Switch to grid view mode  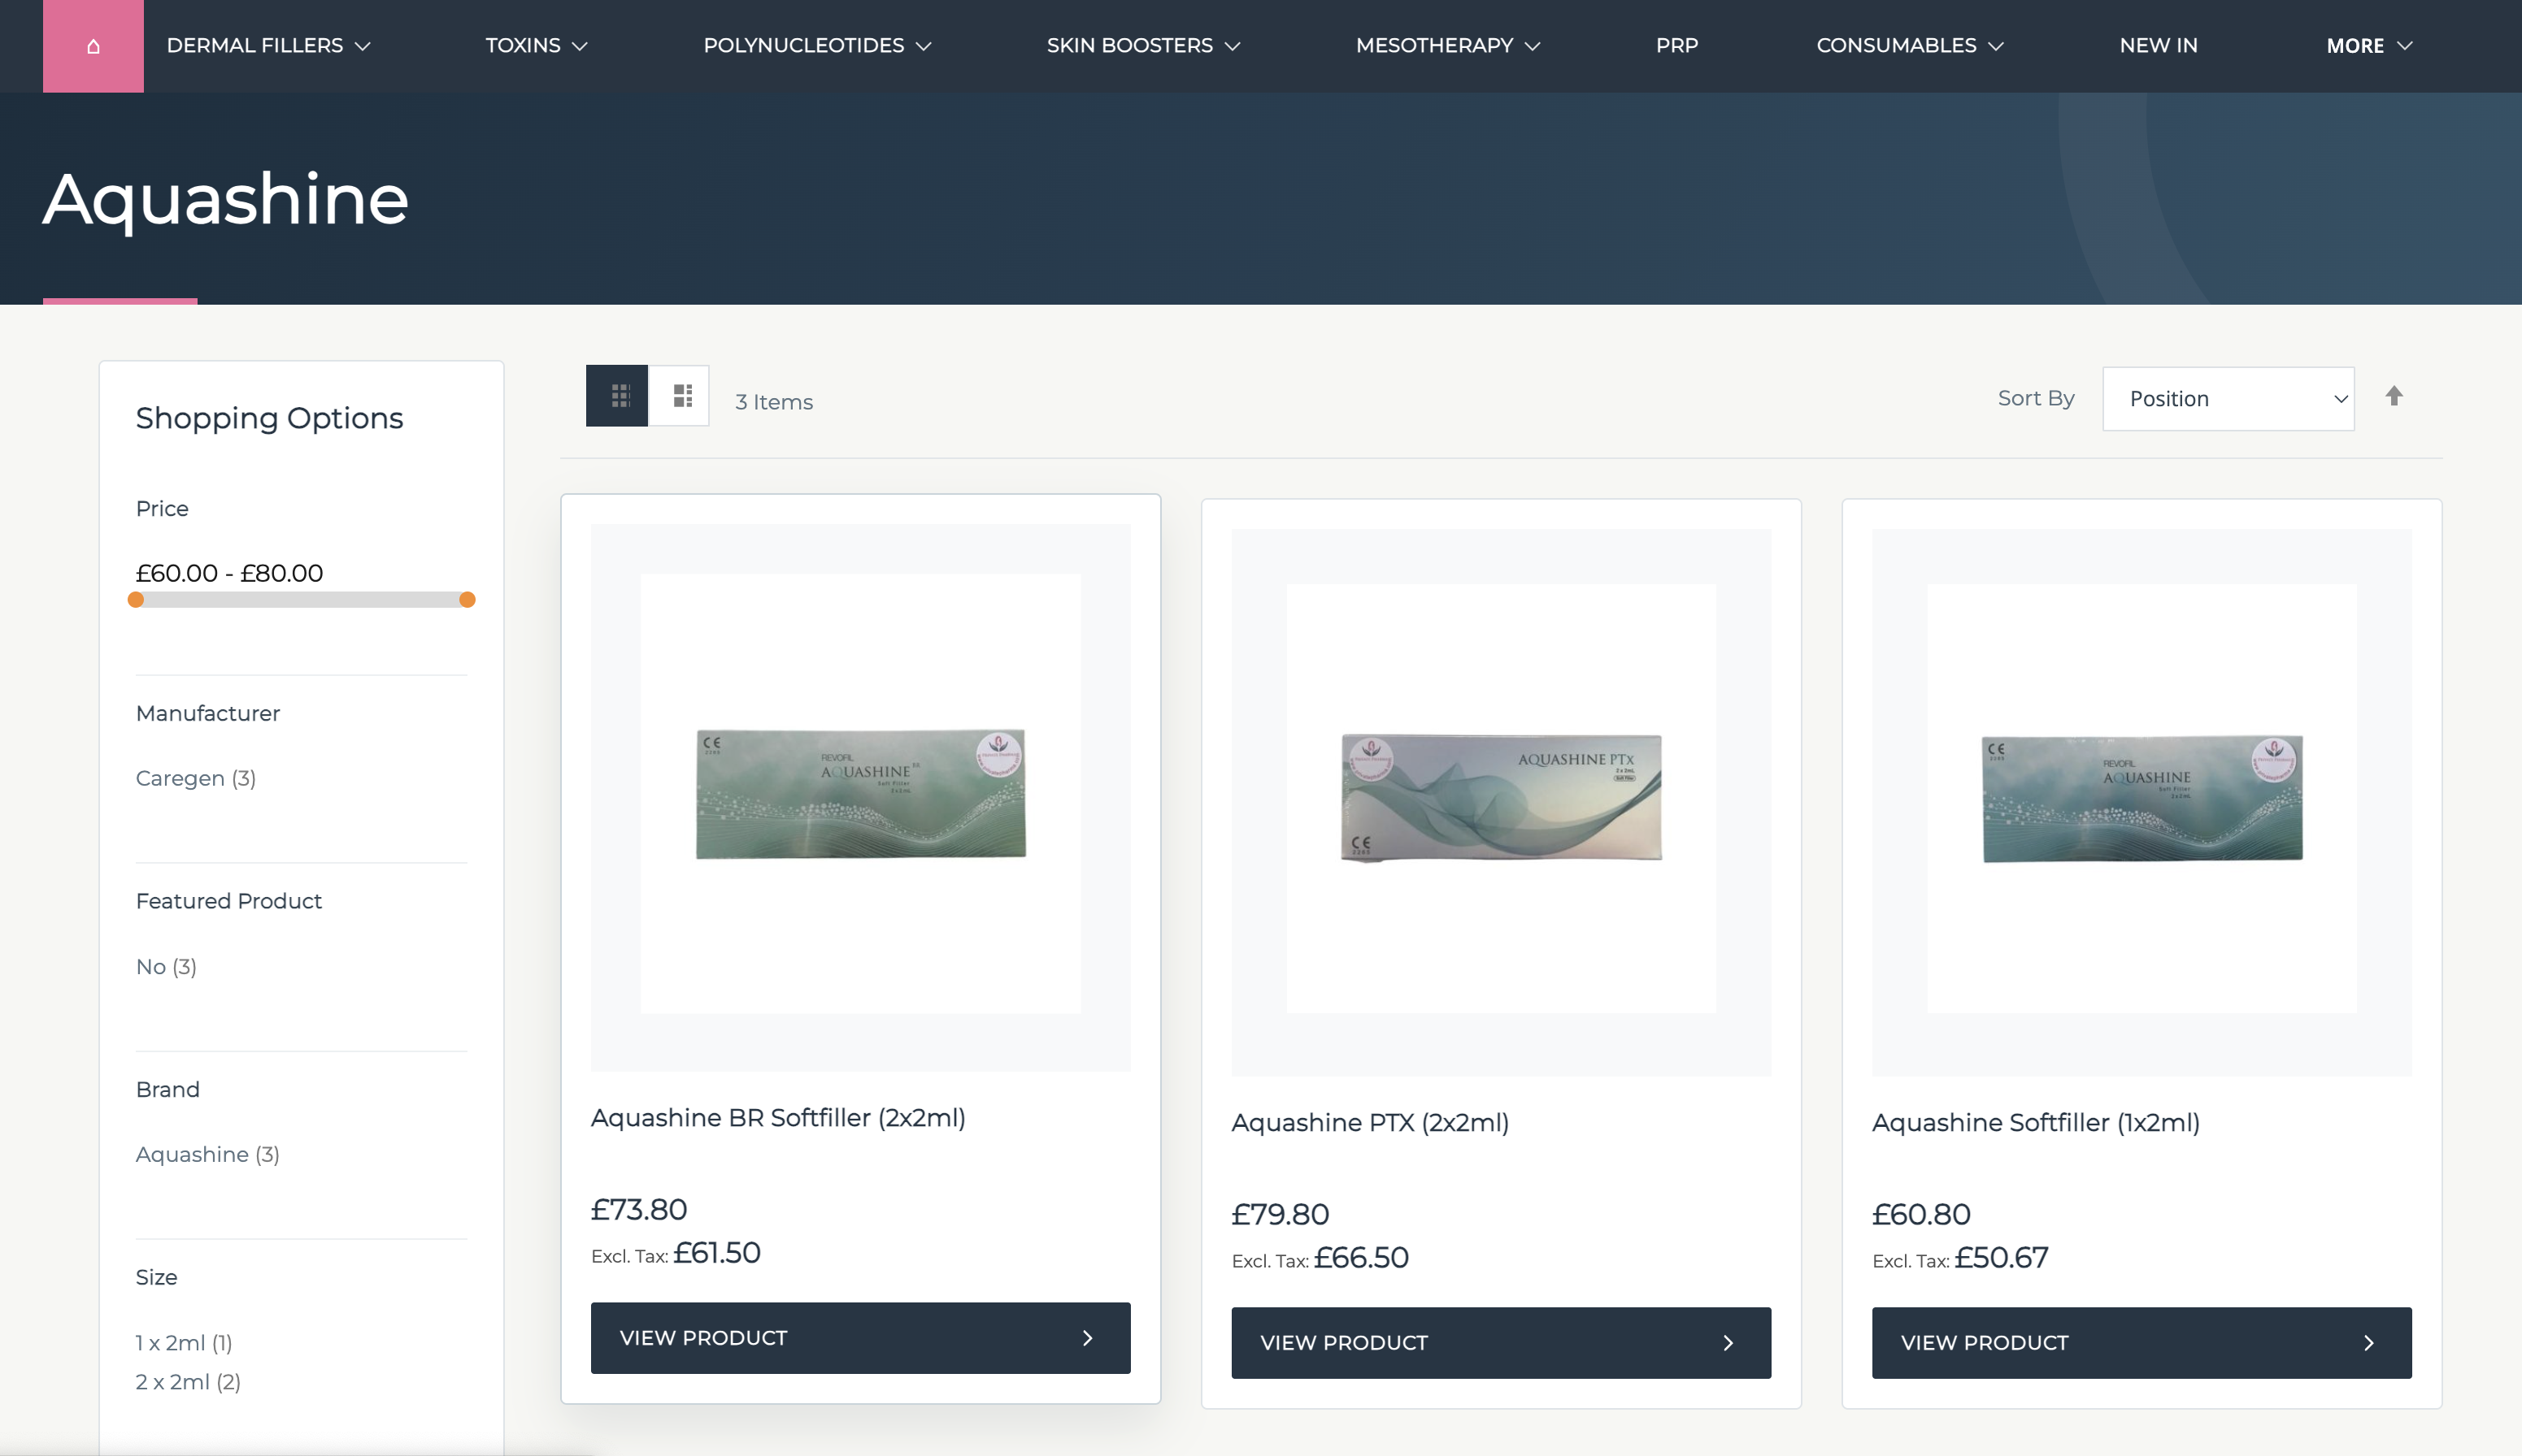[x=617, y=396]
